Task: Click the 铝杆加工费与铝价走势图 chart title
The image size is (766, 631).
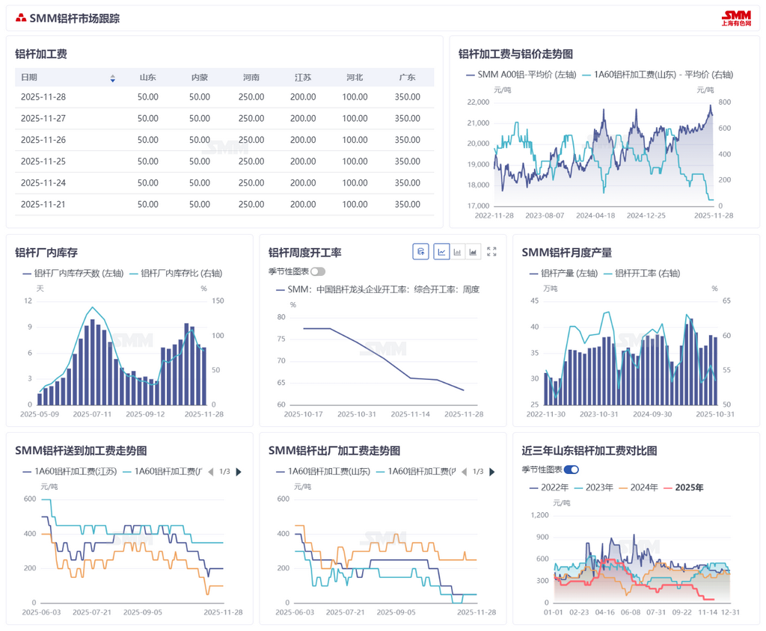Action: (x=516, y=55)
